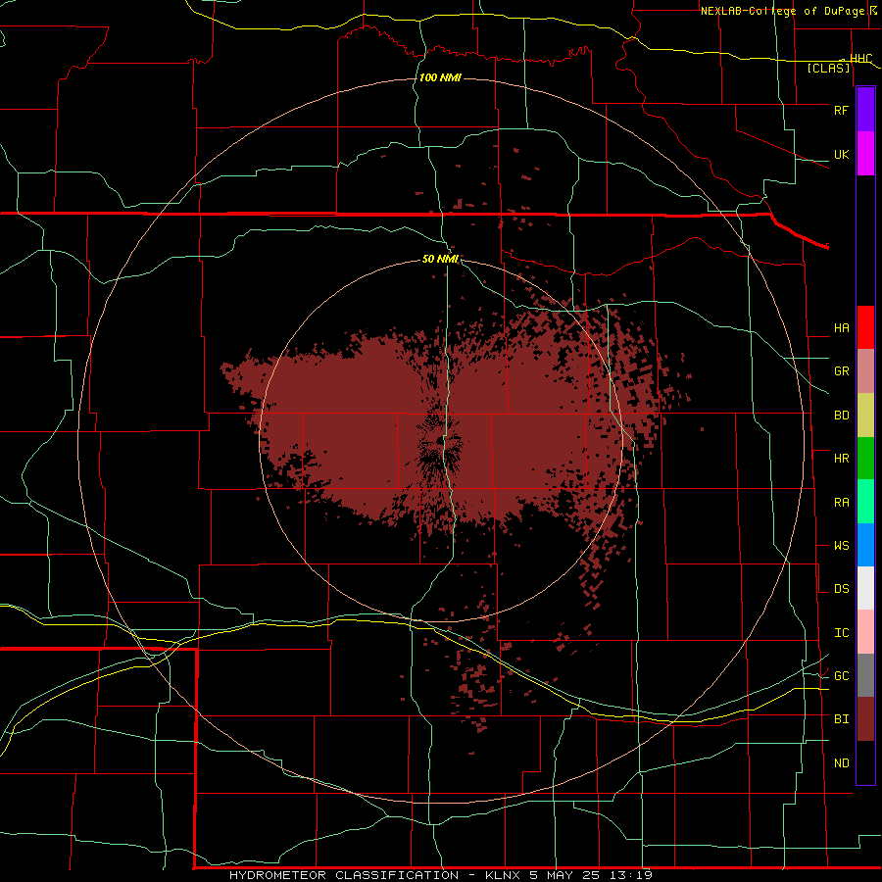The height and width of the screenshot is (882, 882).
Task: Click the radar site center clutter spot
Action: 440,441
